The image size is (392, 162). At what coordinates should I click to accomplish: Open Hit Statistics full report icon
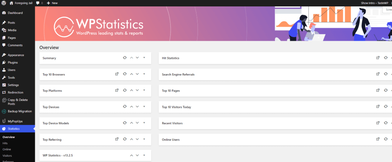pos(378,58)
